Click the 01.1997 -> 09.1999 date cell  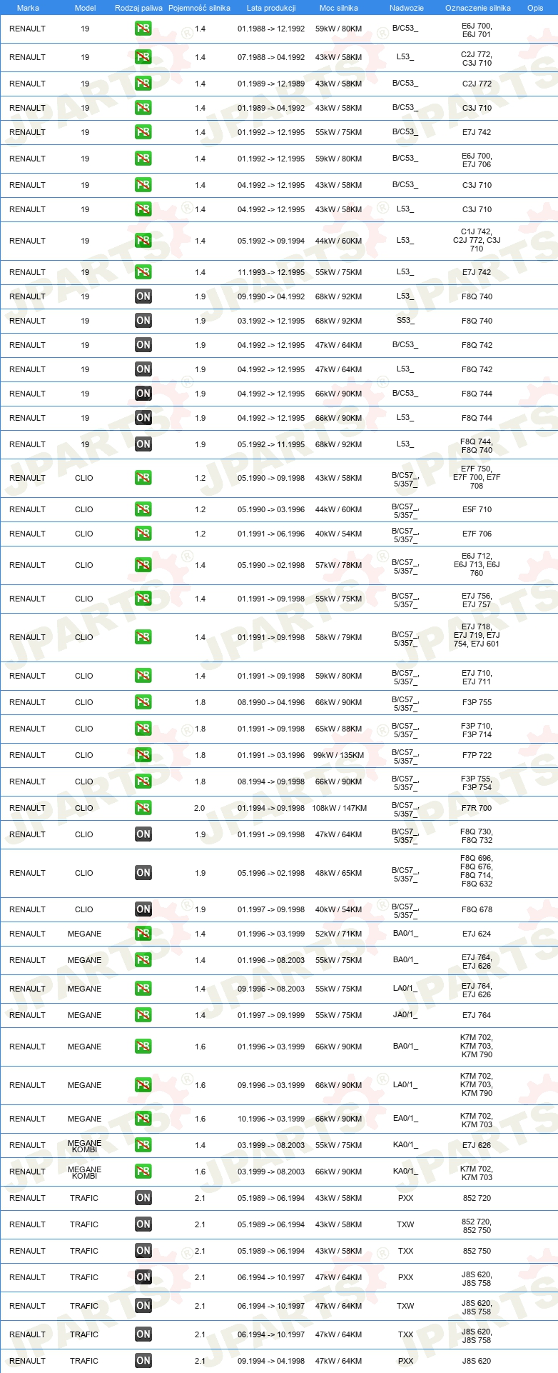point(271,1015)
